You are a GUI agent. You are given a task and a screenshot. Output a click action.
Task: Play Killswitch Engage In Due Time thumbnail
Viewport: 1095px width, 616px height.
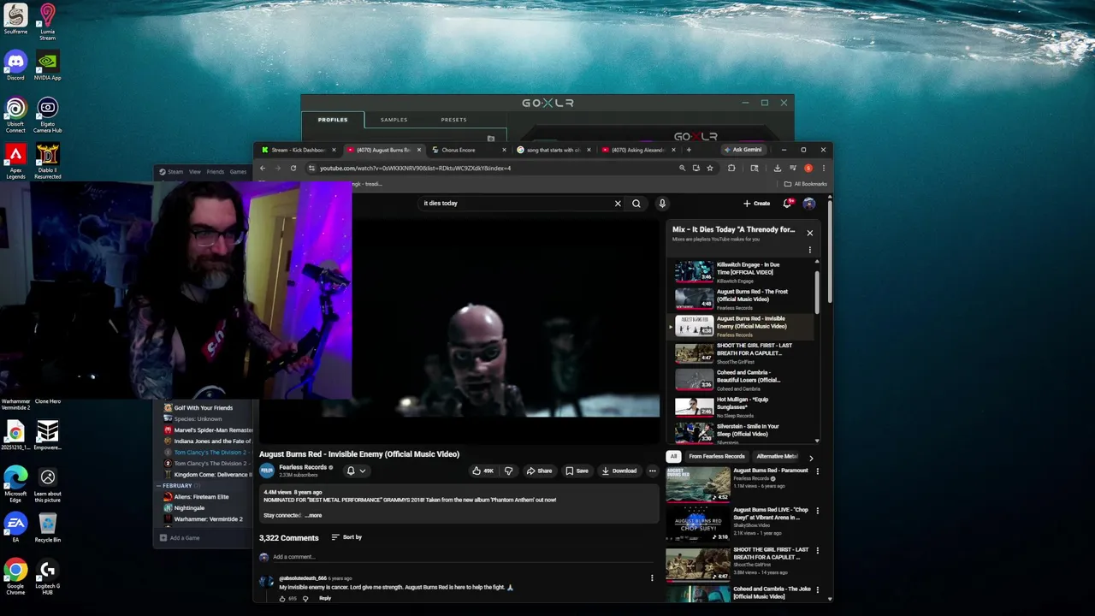[694, 271]
